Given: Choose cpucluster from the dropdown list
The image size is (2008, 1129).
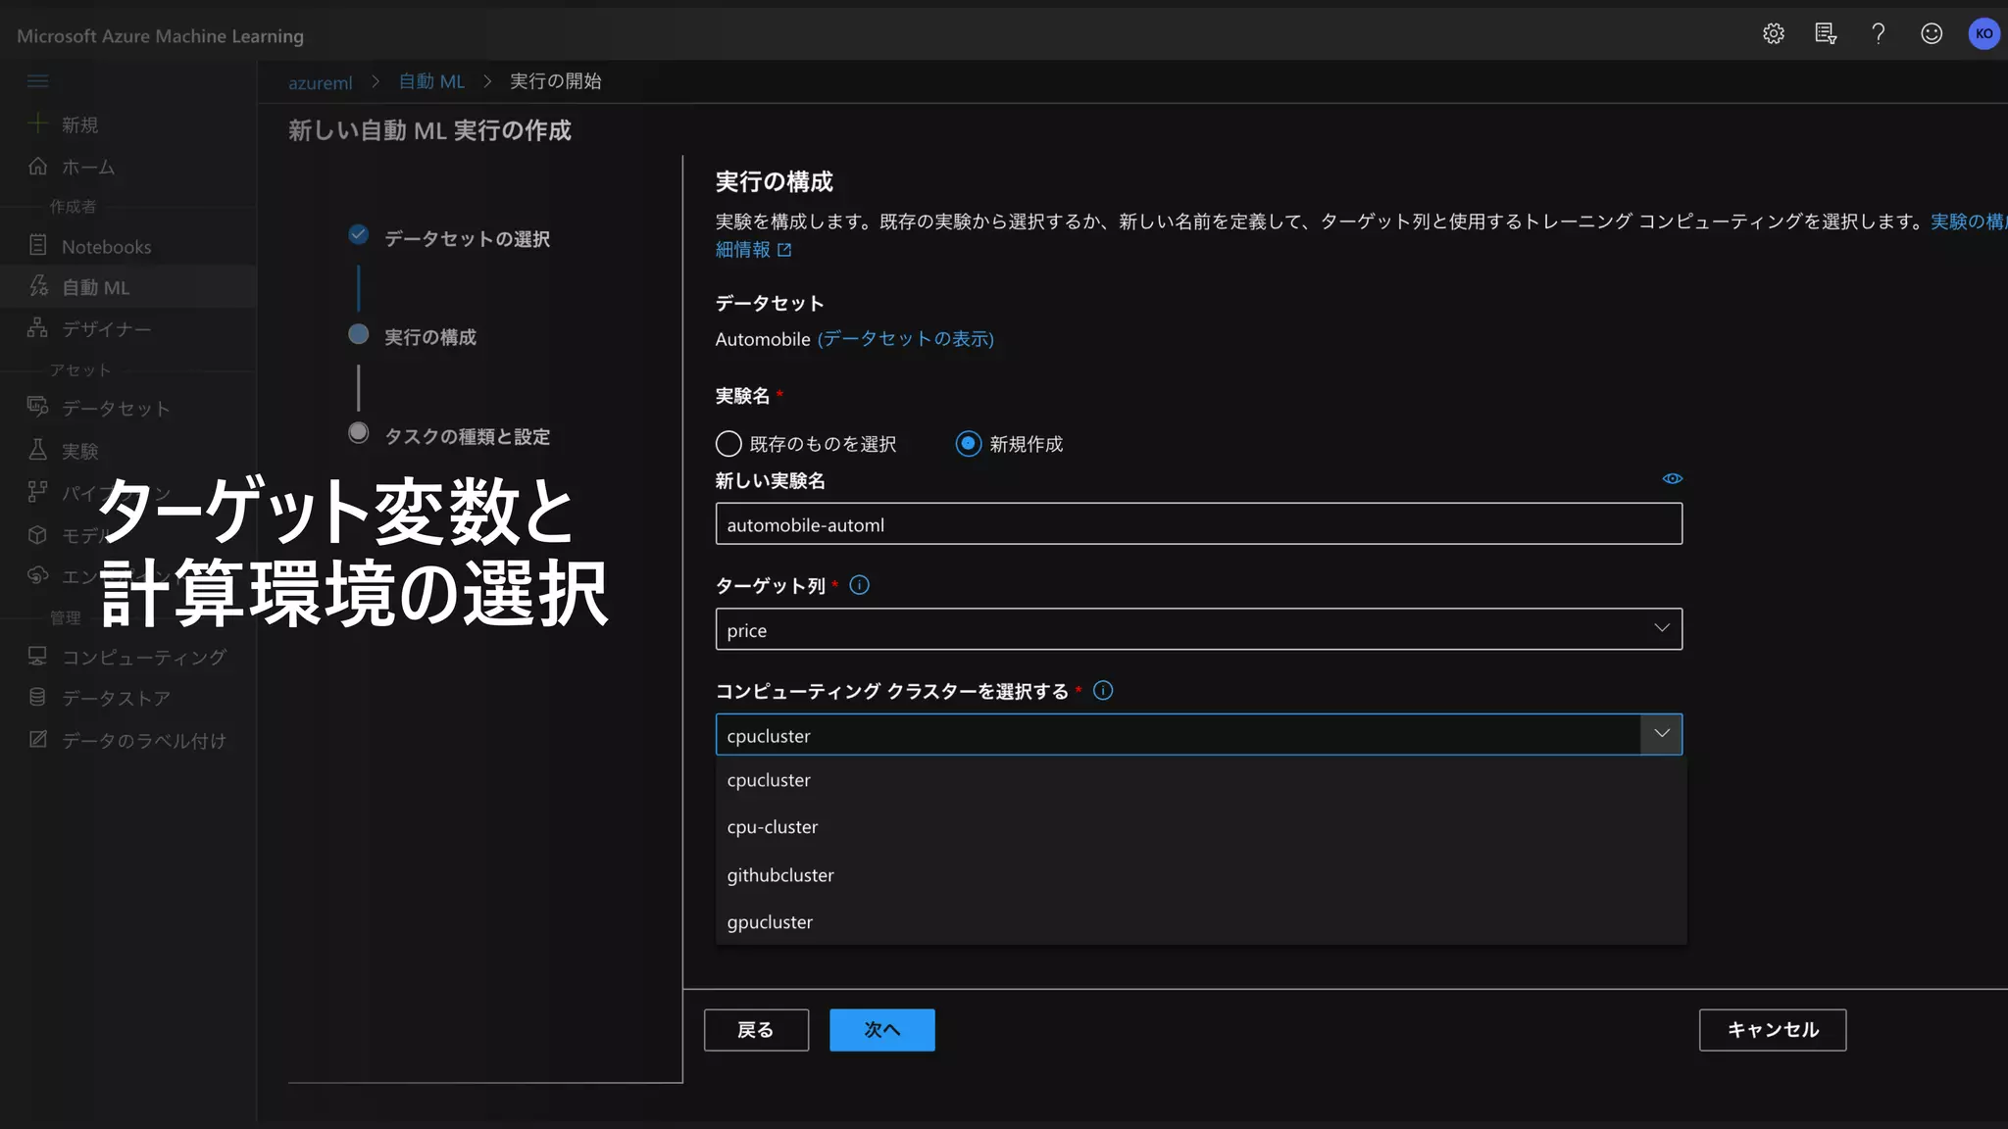Looking at the screenshot, I should click(x=1201, y=780).
